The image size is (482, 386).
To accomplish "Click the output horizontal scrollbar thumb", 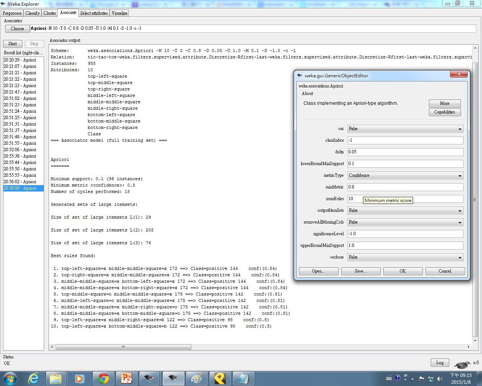I will click(x=123, y=347).
